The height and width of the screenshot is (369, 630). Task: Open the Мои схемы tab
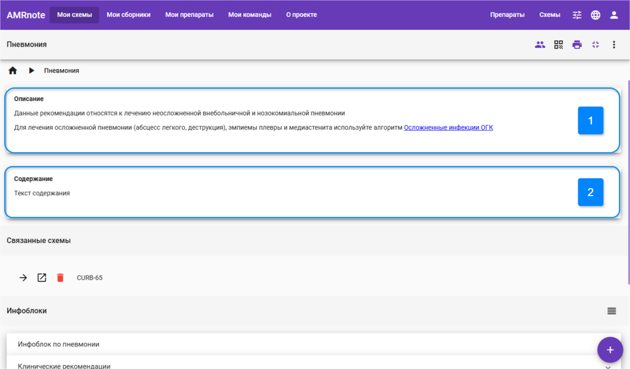(x=74, y=15)
